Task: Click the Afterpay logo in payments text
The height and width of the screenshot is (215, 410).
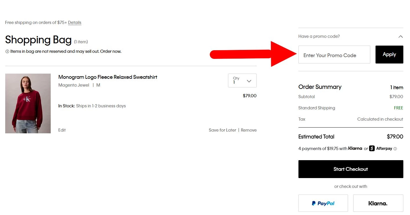Action: click(x=380, y=149)
